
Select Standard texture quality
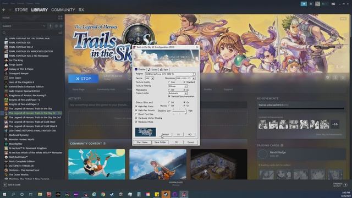point(189,82)
